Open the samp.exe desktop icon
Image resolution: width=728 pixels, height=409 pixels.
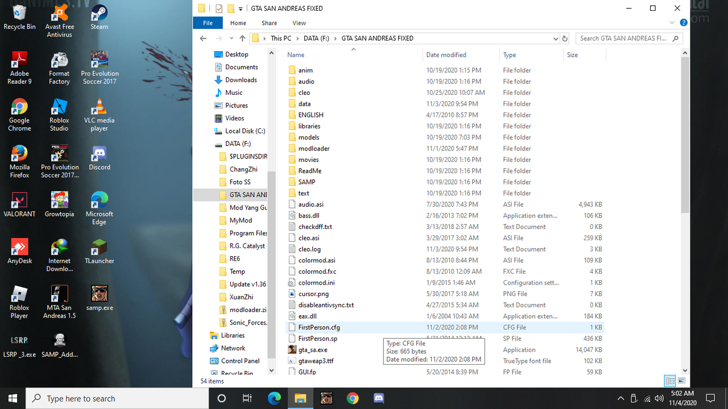click(100, 298)
